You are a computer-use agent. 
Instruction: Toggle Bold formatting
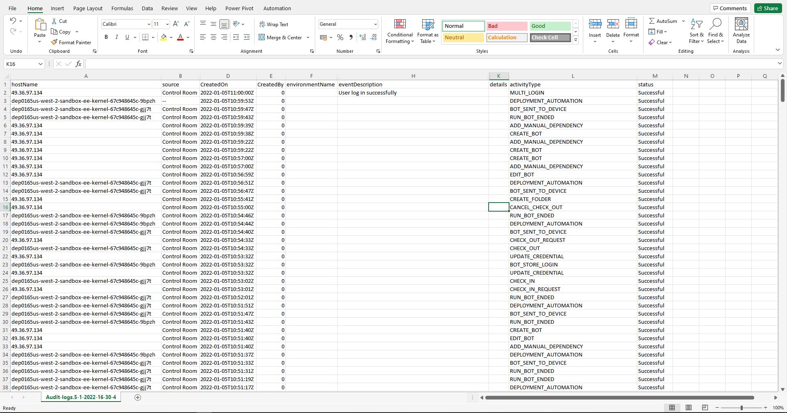[106, 37]
